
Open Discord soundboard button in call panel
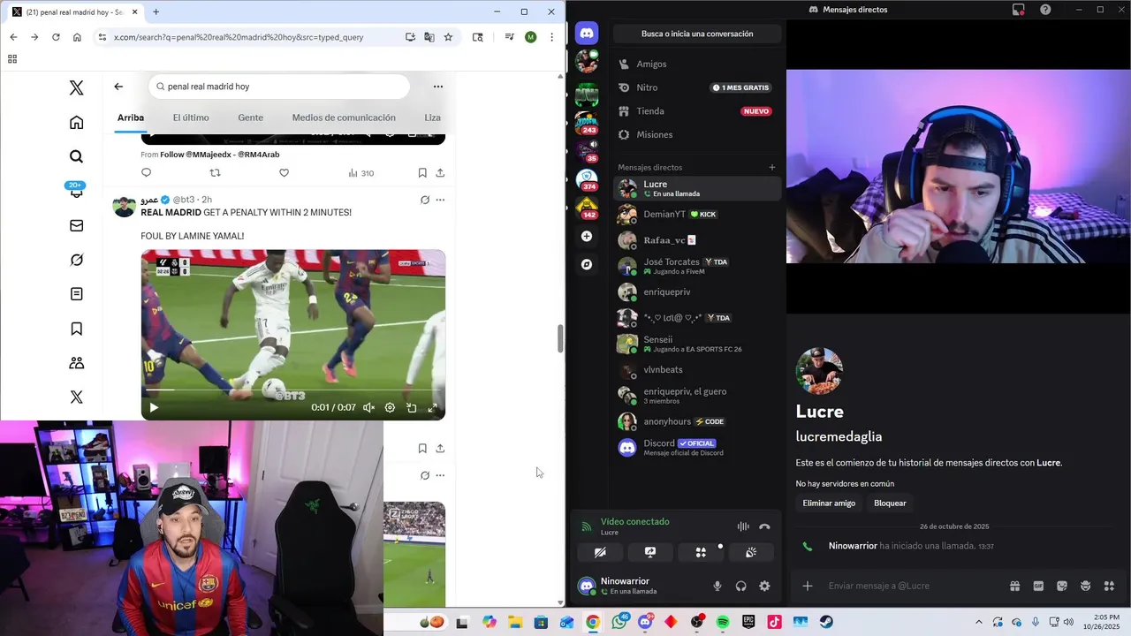click(x=750, y=552)
